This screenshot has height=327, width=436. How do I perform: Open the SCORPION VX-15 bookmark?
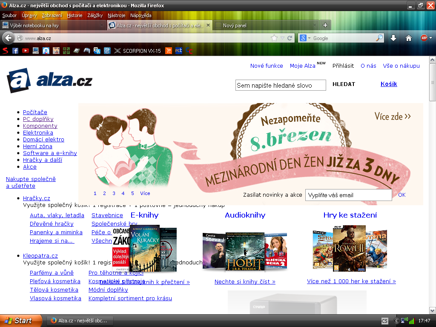tap(138, 51)
